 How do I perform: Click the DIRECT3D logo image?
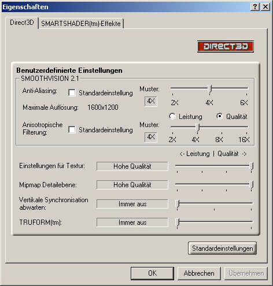(x=226, y=46)
